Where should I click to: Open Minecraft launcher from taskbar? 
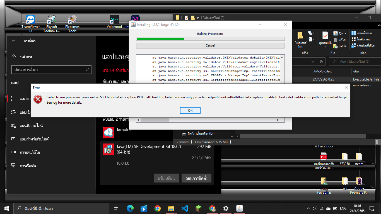199,208
